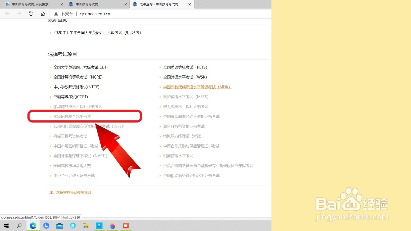The width and height of the screenshot is (411, 231).
Task: Reload the current page
Action: 31,14
